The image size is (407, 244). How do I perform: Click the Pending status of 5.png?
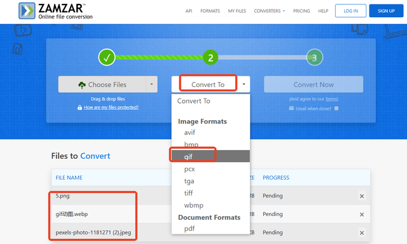[x=273, y=196]
